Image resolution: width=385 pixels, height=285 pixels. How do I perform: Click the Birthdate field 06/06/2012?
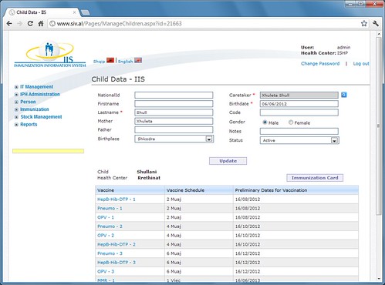(x=299, y=104)
